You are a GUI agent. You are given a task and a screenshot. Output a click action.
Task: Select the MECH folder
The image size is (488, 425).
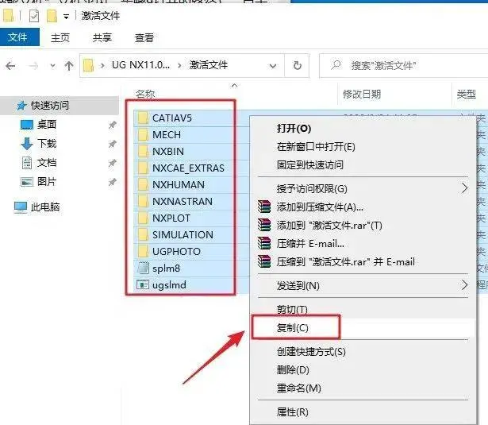(167, 134)
